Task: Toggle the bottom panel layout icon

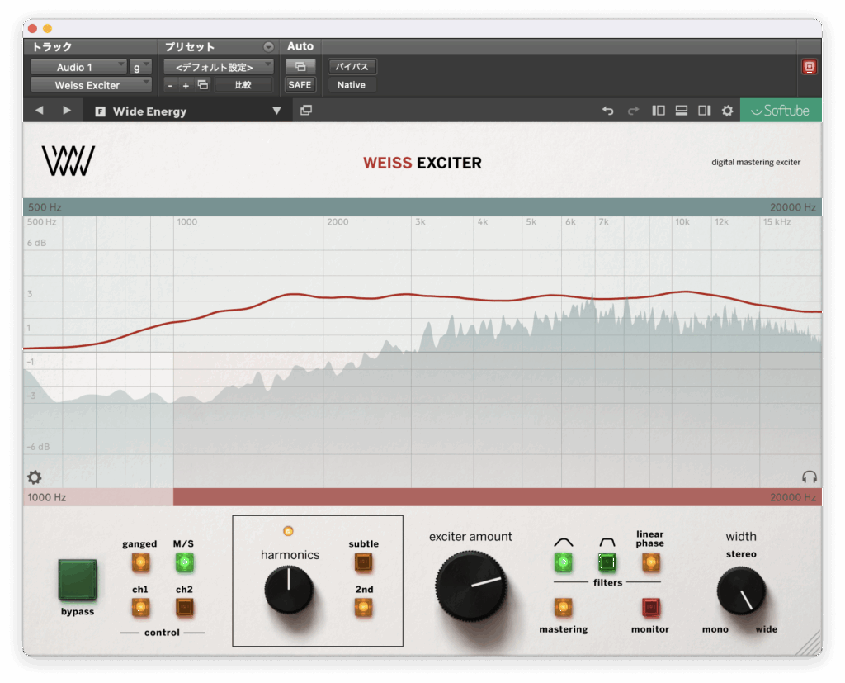Action: [x=681, y=111]
